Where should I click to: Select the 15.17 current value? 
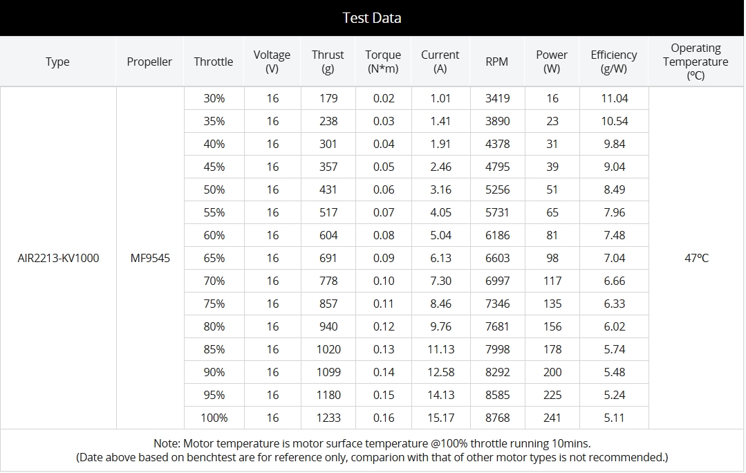tap(440, 418)
